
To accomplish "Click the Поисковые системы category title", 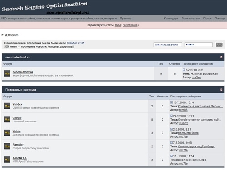I will 21,90.
